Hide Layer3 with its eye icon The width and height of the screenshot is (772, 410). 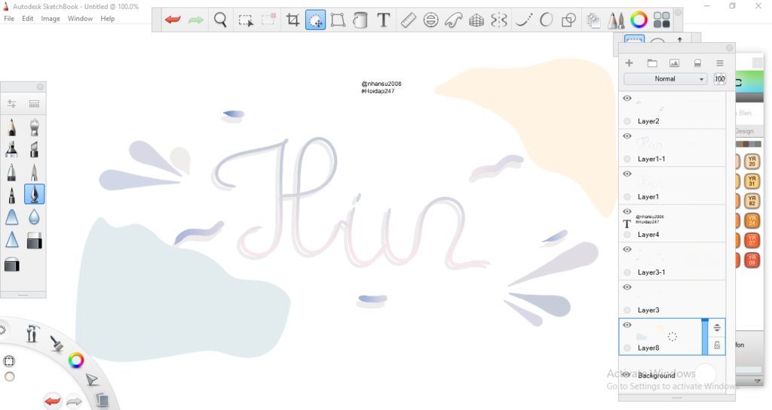(626, 287)
